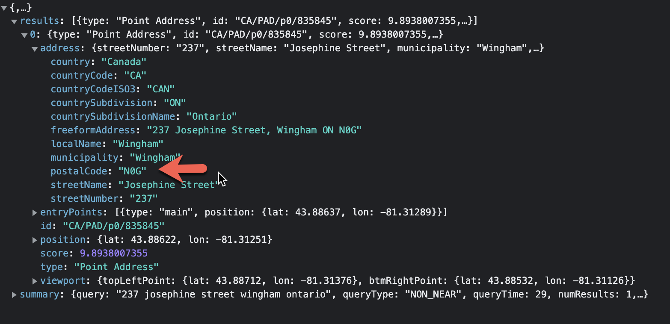The height and width of the screenshot is (324, 670).
Task: Collapse the results array
Action: (x=14, y=21)
